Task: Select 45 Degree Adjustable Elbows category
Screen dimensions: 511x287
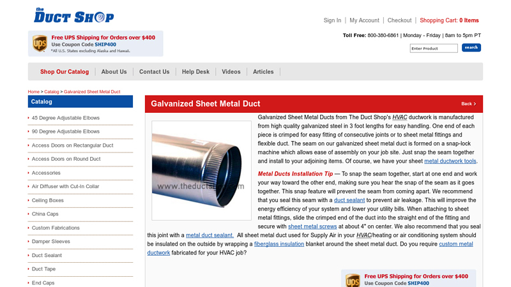Action: click(x=66, y=118)
